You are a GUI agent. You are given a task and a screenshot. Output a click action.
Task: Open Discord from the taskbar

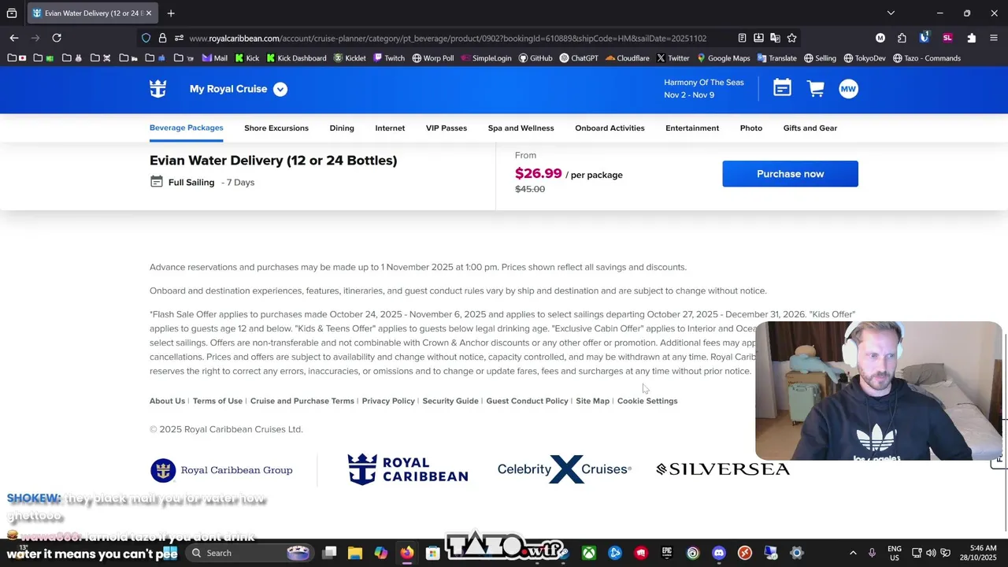719,553
